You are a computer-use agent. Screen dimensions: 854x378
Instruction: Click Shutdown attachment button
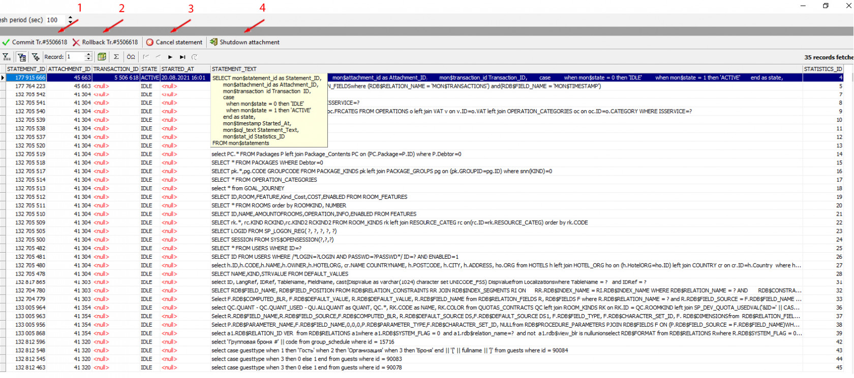tap(245, 42)
